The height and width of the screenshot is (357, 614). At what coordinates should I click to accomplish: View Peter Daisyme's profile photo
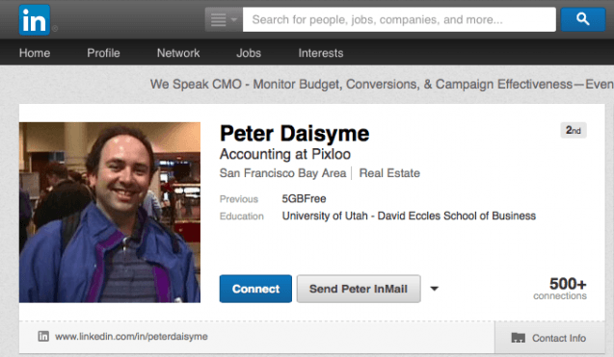(110, 213)
